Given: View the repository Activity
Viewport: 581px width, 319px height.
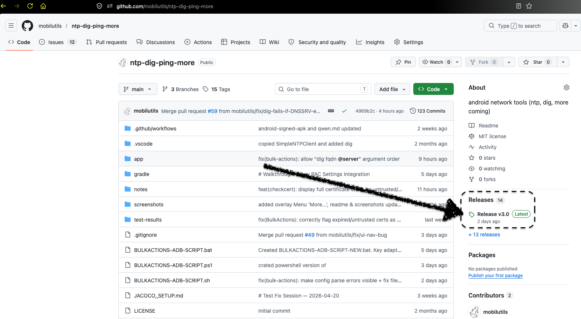Looking at the screenshot, I should tap(488, 147).
